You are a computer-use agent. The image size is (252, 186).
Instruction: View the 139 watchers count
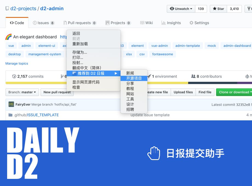tap(201, 9)
